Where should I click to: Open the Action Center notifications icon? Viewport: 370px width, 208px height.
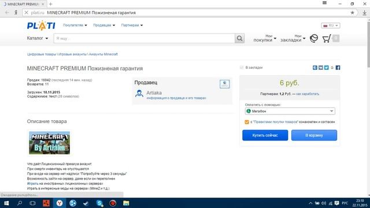(337, 203)
